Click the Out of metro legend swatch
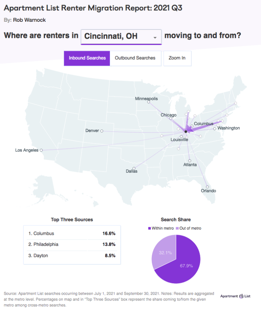The height and width of the screenshot is (309, 261). click(177, 228)
